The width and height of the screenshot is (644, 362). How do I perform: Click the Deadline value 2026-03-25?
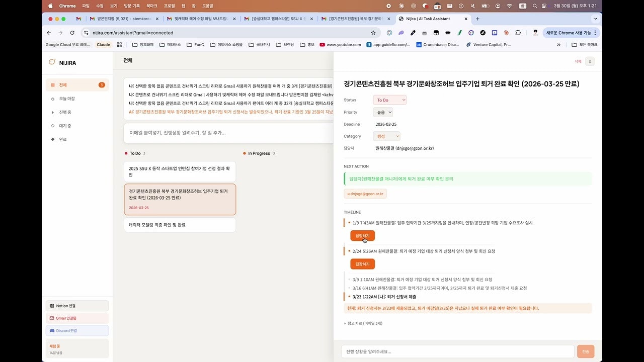[x=386, y=124]
